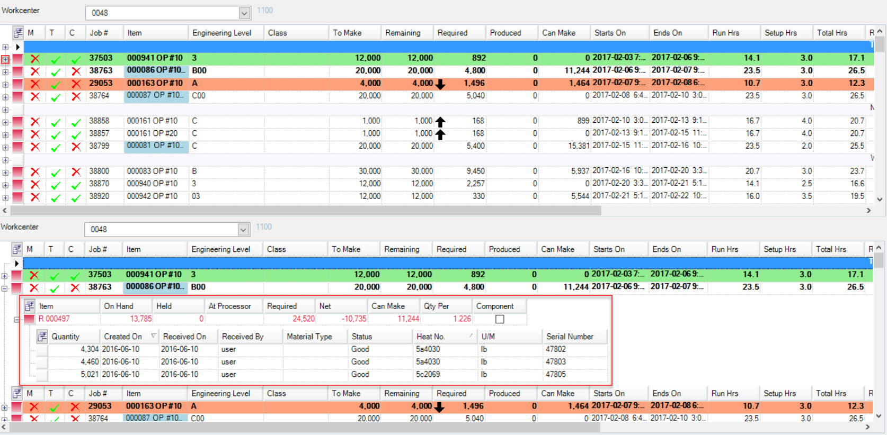This screenshot has width=887, height=435.
Task: Click red X in M column for lower job 38763
Action: [34, 288]
